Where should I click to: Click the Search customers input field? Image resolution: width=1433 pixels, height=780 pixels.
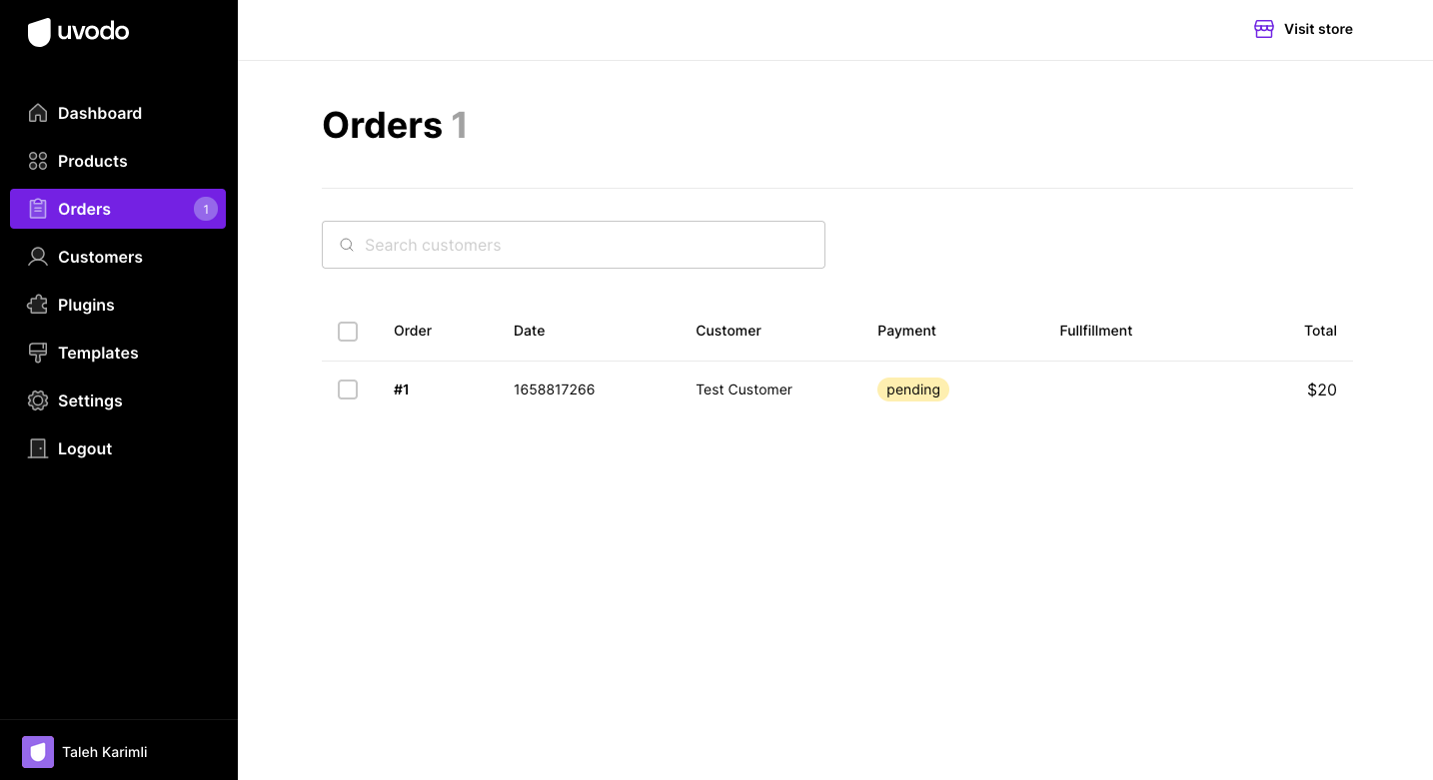pos(574,245)
